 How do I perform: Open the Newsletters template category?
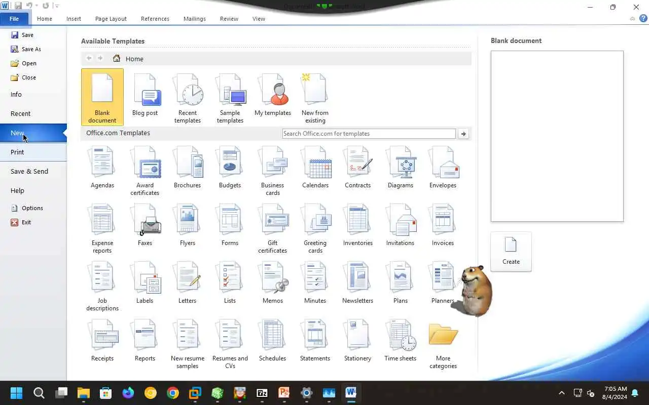358,283
